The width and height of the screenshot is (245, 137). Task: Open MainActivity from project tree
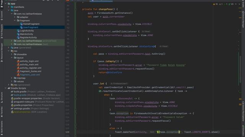pos(26,34)
